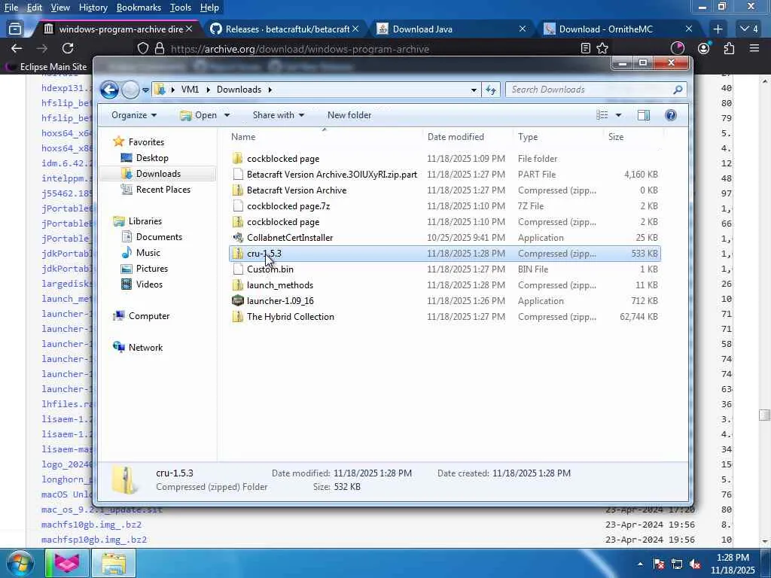The width and height of the screenshot is (771, 578).
Task: Open Pictures library in navigation pane
Action: click(x=152, y=269)
